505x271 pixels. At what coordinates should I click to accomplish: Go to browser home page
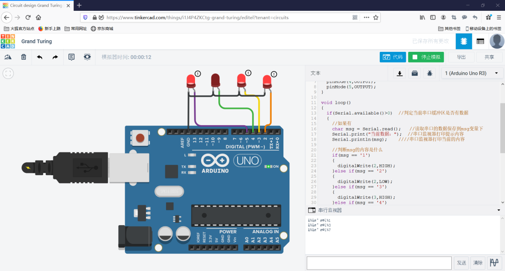(x=38, y=17)
